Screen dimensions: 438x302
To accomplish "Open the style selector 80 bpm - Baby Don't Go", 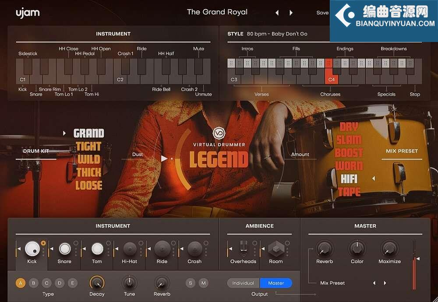I will click(x=277, y=34).
